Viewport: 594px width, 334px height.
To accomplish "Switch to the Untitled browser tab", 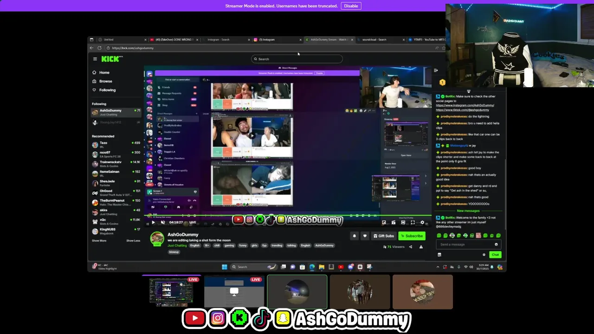I will pyautogui.click(x=122, y=39).
